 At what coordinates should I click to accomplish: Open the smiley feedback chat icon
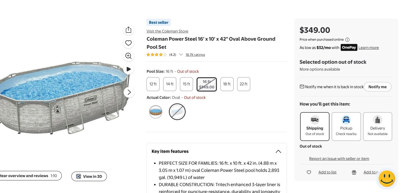[387, 178]
